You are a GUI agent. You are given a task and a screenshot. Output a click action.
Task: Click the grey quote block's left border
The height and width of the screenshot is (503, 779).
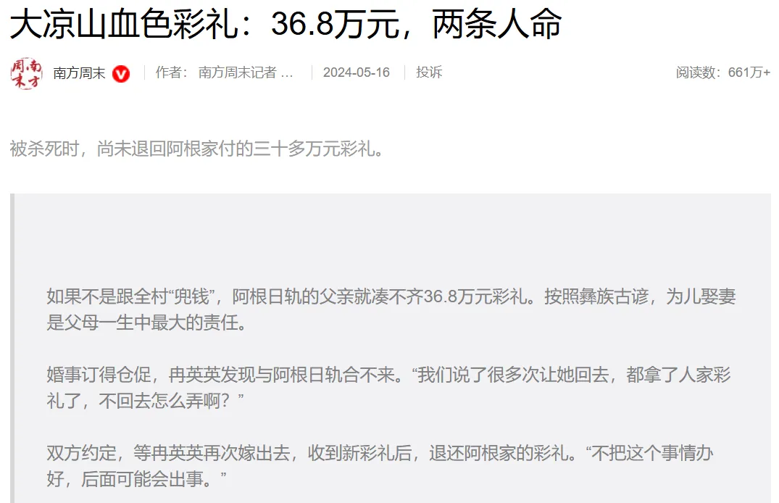coord(12,348)
